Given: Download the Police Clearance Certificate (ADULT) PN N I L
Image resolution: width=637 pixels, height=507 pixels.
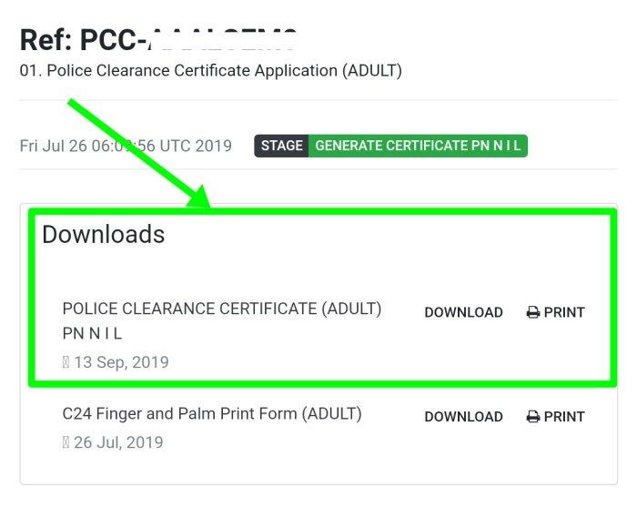Looking at the screenshot, I should [x=463, y=312].
